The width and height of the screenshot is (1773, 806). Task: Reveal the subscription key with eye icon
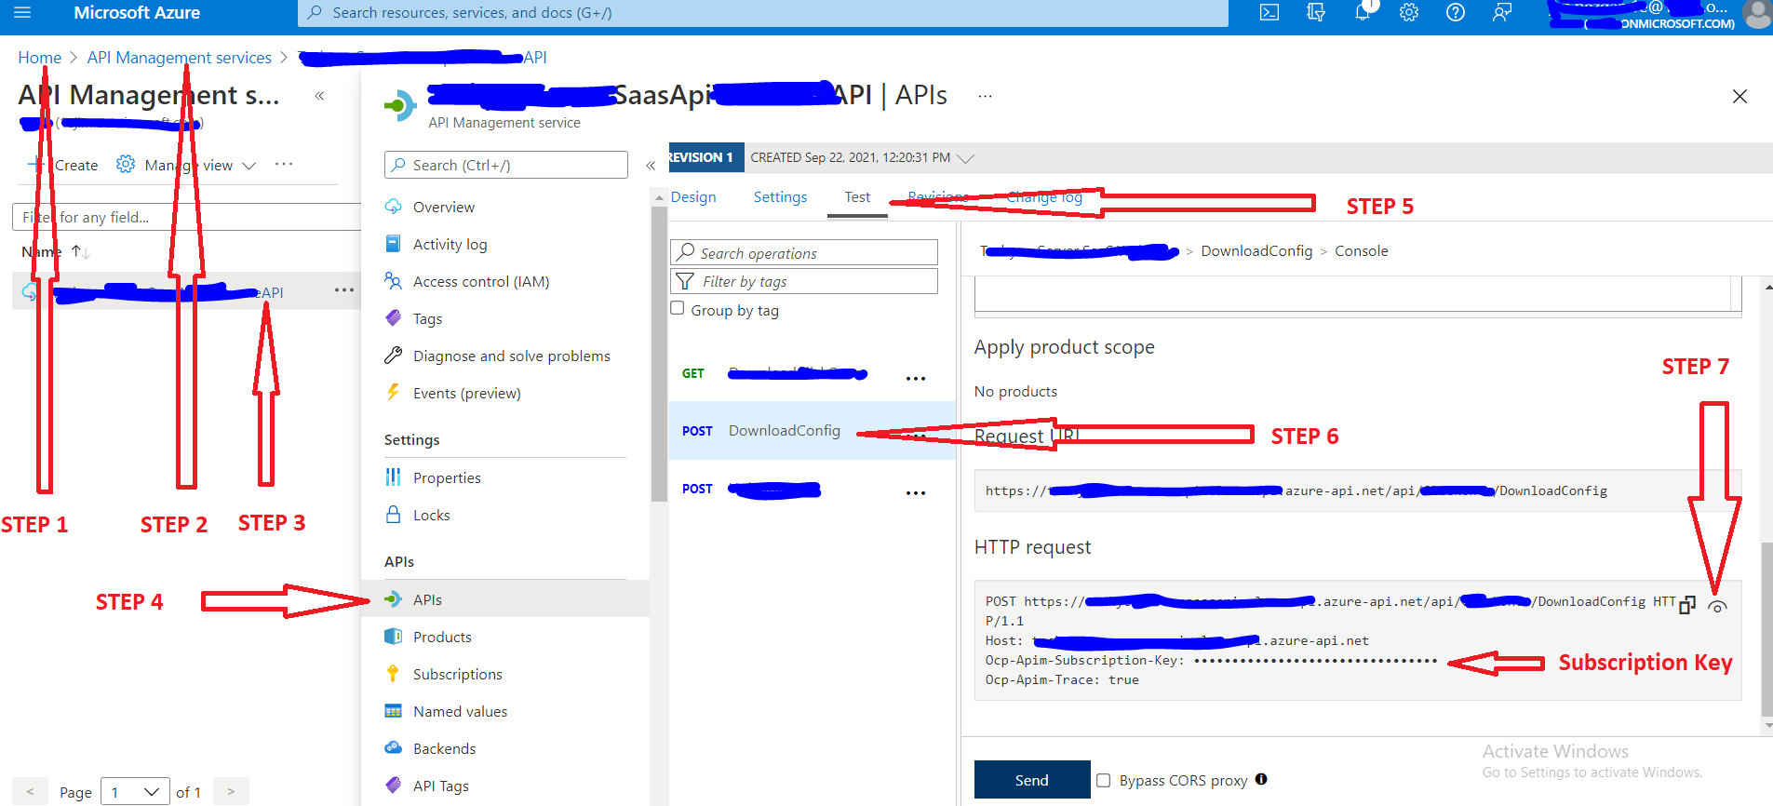click(x=1718, y=606)
